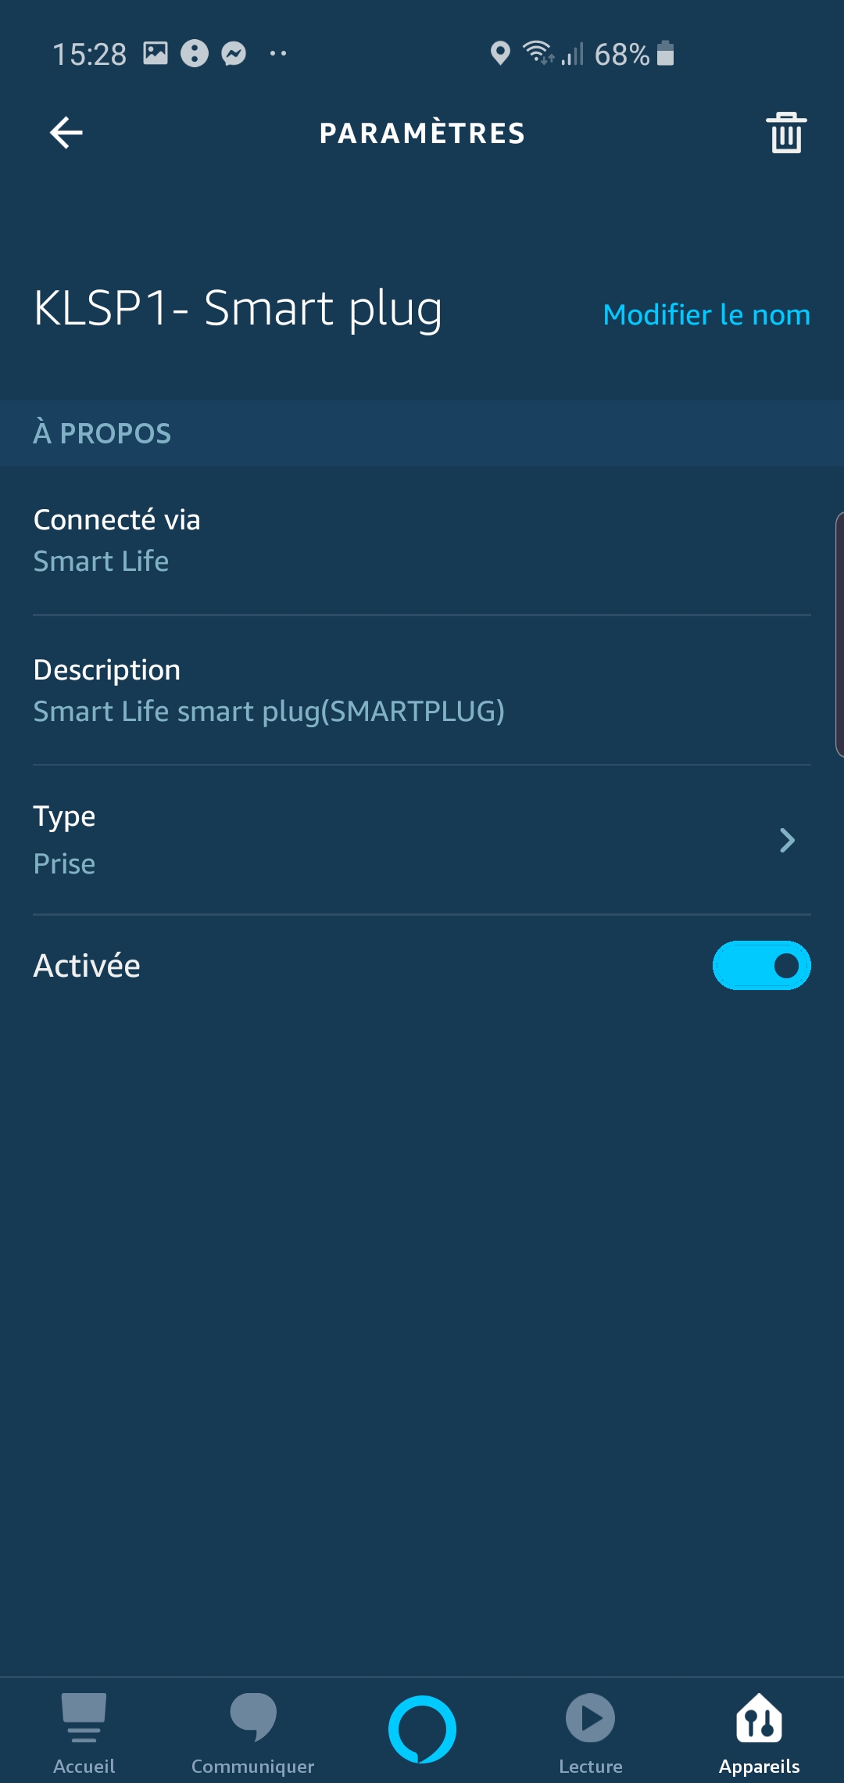844x1783 pixels.
Task: Expand the Type chevron arrow
Action: (787, 840)
